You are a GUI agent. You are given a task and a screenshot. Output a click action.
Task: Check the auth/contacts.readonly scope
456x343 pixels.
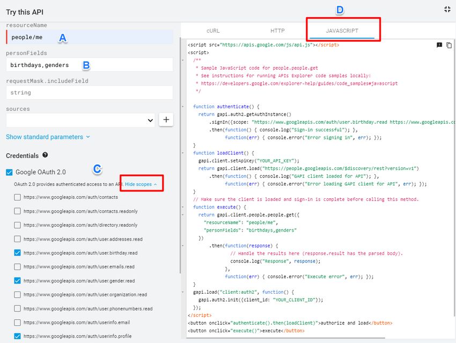[x=18, y=211]
